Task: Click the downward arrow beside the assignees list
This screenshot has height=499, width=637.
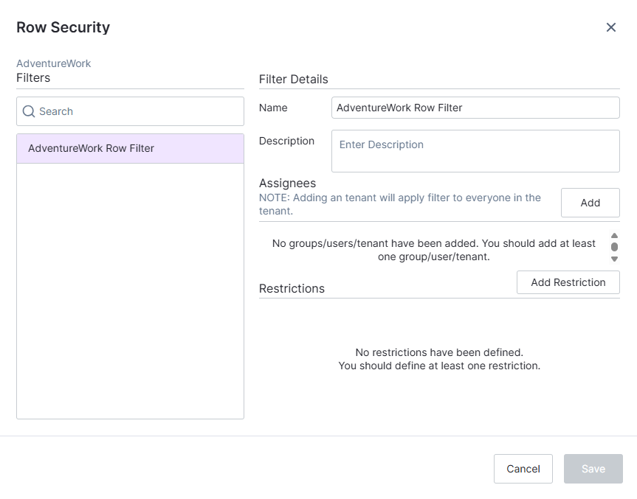Action: (614, 258)
